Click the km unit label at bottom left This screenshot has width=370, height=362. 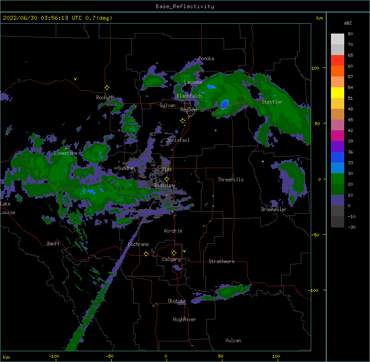click(x=6, y=357)
